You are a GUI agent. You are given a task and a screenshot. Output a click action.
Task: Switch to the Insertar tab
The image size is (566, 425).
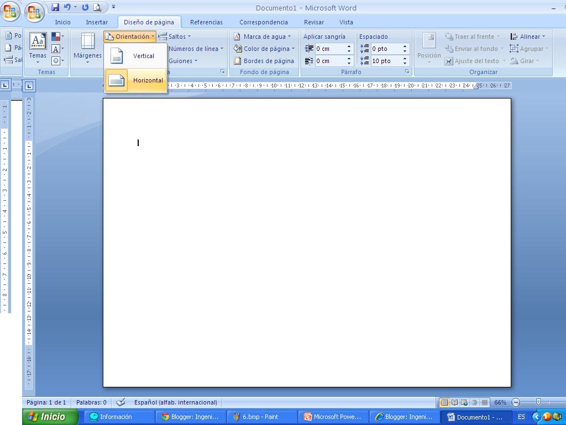click(x=97, y=22)
